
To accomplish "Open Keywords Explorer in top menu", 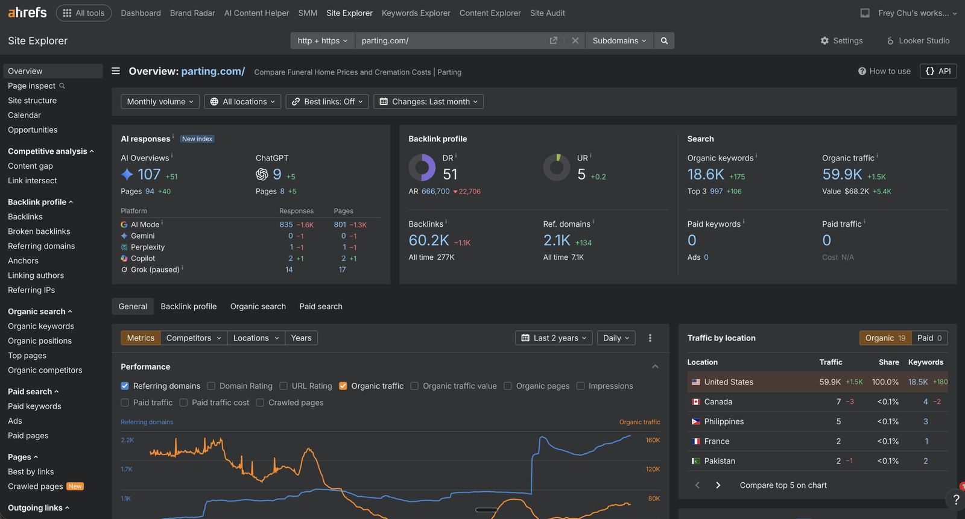I will (416, 13).
